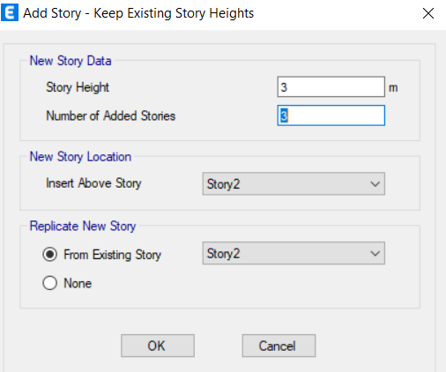Click the 'm' unit label beside Story Height

pyautogui.click(x=393, y=88)
